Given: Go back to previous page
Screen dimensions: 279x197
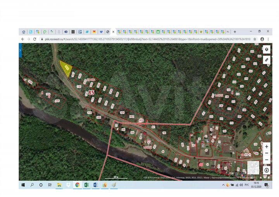Looking at the screenshot, I should pos(23,39).
